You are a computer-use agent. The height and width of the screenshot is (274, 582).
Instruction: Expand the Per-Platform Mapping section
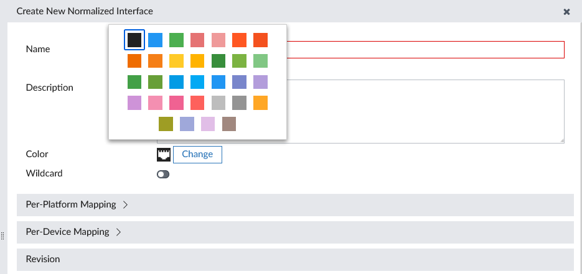click(77, 204)
